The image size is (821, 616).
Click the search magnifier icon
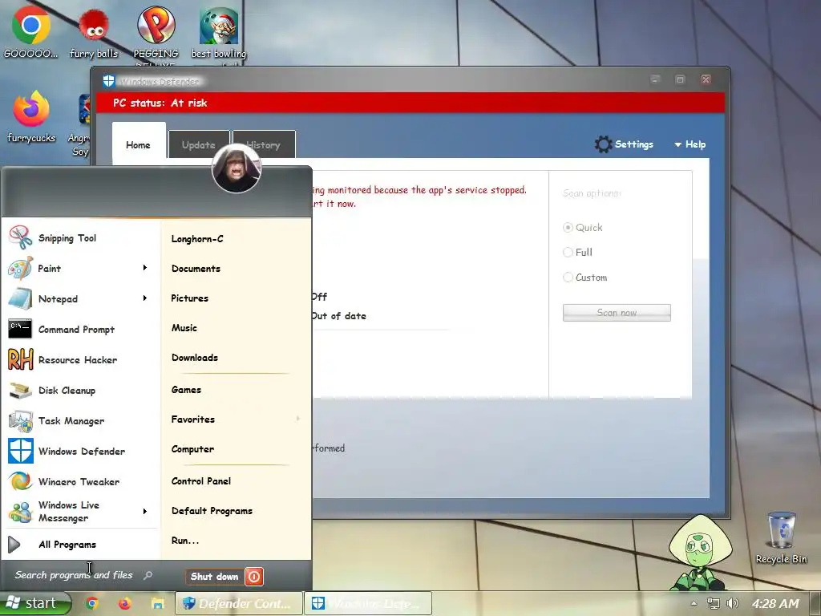(148, 575)
